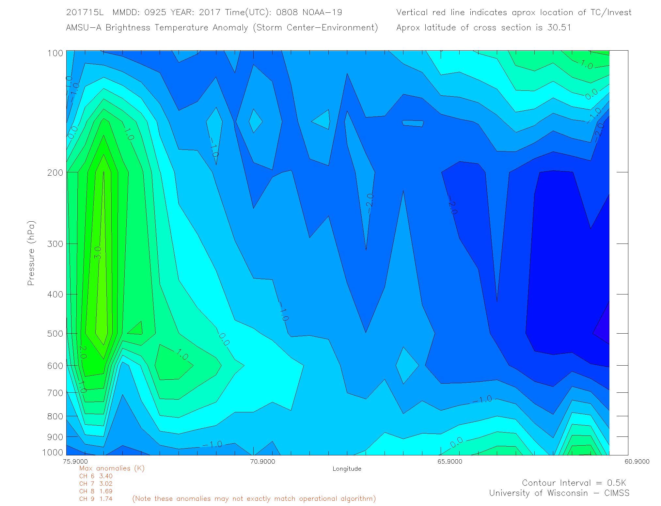
Task: Click the 60.9000 longitude tick label
Action: (637, 461)
